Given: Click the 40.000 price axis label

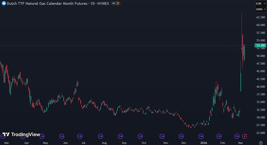Looking at the screenshot, I should pos(261,87).
